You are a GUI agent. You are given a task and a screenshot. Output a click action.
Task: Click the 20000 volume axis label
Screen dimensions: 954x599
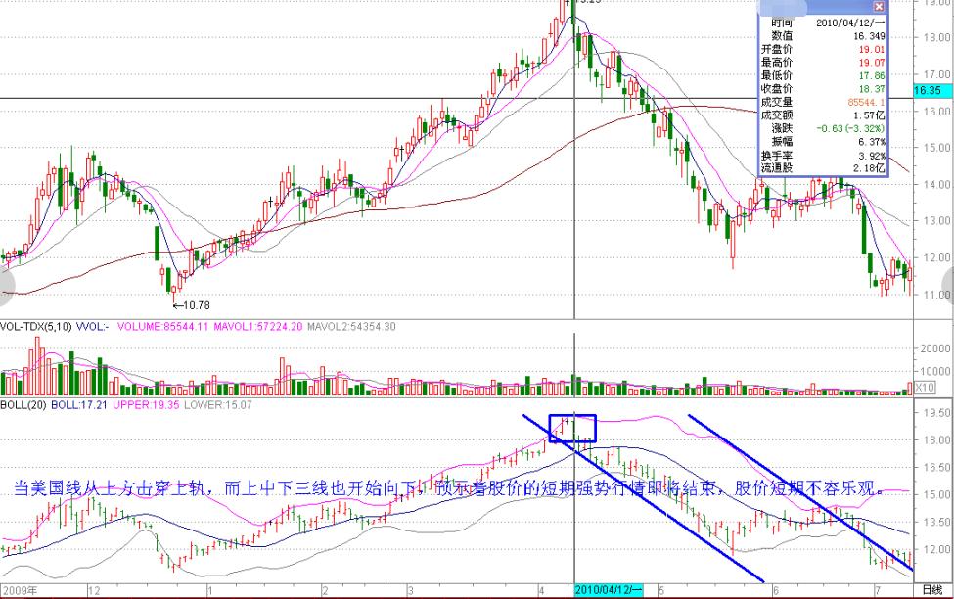[935, 348]
